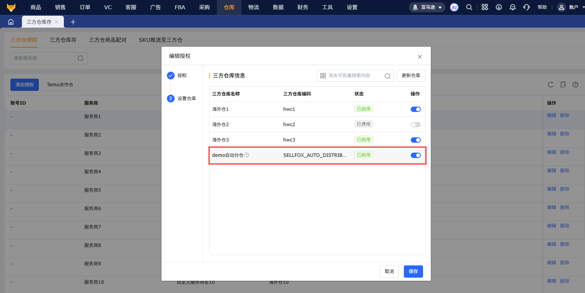Click 删除 link for 服务商8
This screenshot has height=293, width=585.
[x=565, y=244]
